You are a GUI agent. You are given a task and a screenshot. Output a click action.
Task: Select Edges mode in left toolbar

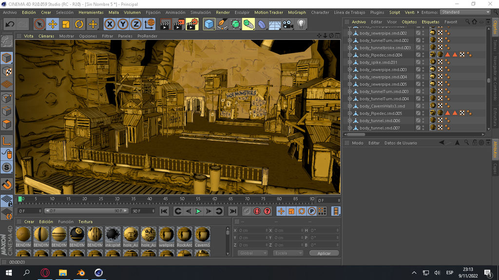tap(7, 111)
